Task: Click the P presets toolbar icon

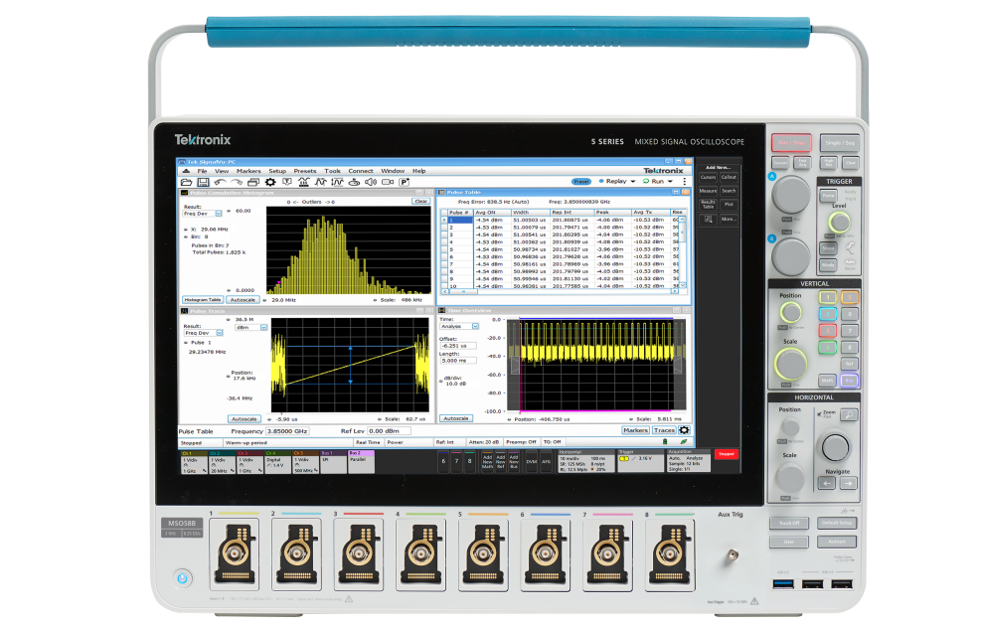Action: pos(405,182)
